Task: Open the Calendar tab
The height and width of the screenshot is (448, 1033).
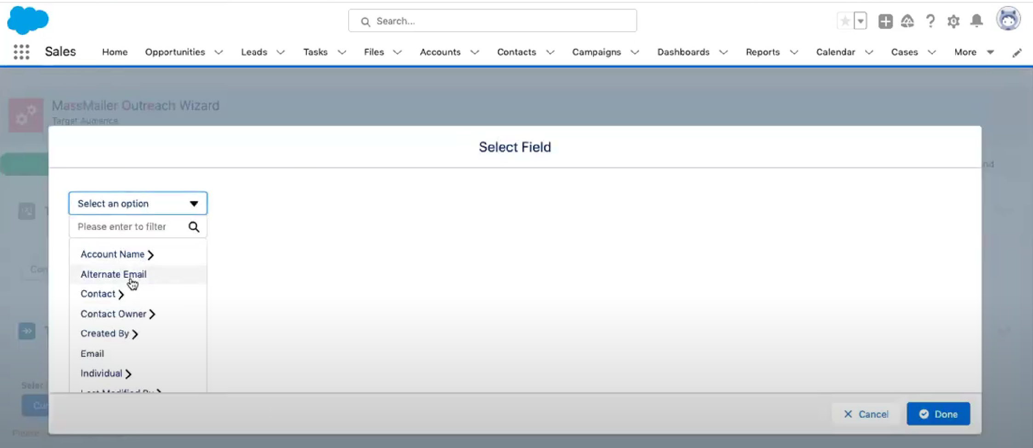Action: (836, 52)
